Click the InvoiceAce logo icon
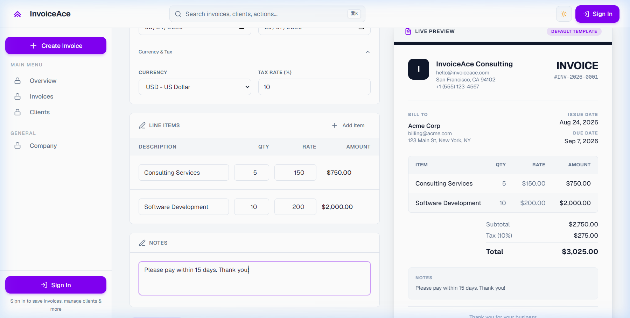Image resolution: width=630 pixels, height=318 pixels. 17,14
